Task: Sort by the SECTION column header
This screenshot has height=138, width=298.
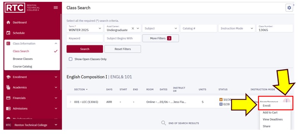Action: (x=81, y=89)
